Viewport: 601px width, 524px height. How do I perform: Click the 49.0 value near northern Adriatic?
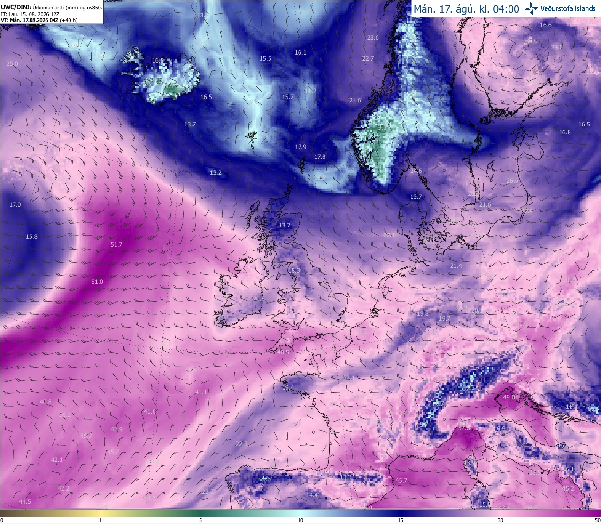point(509,397)
